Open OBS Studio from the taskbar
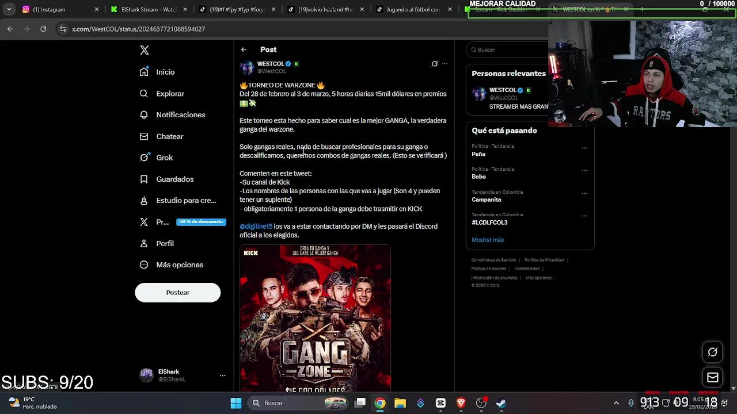This screenshot has height=414, width=737. 481,403
